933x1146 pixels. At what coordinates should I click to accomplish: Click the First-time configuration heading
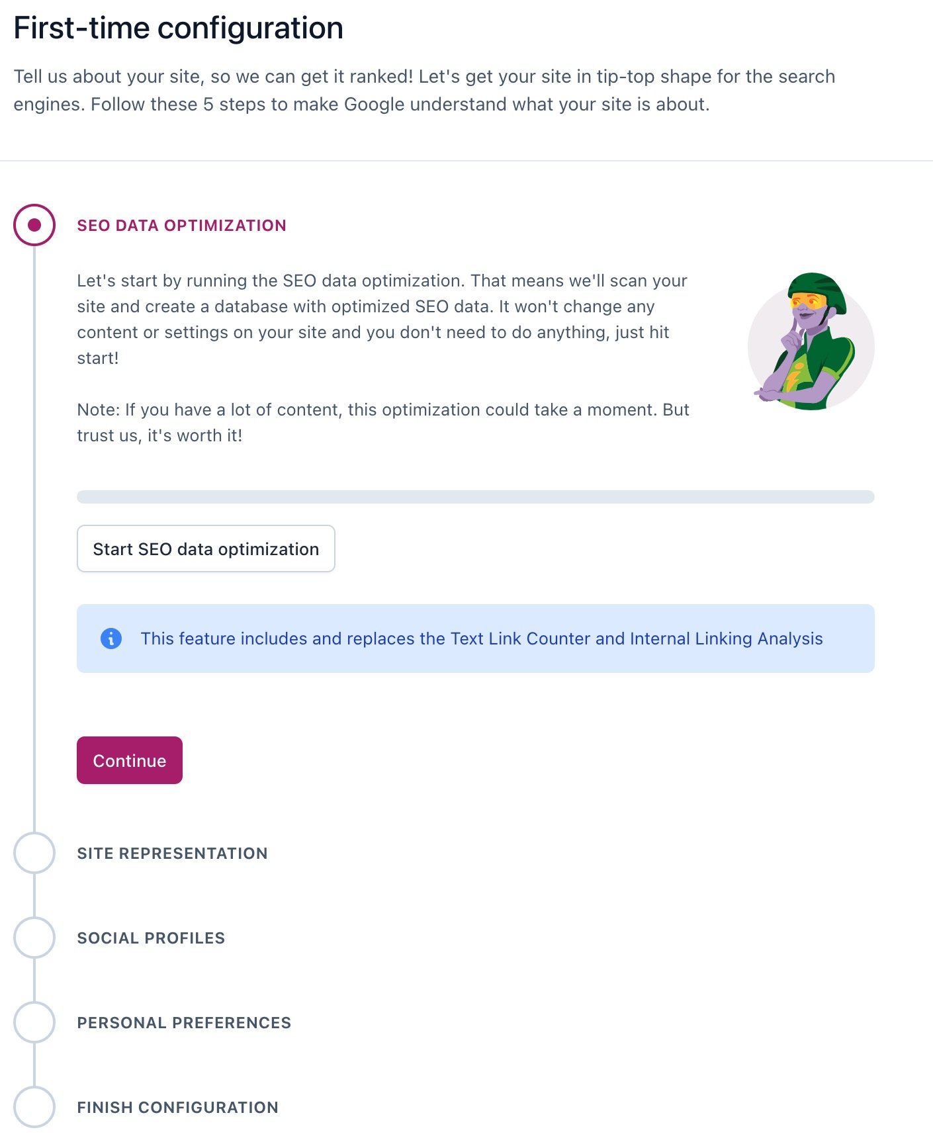pos(179,28)
